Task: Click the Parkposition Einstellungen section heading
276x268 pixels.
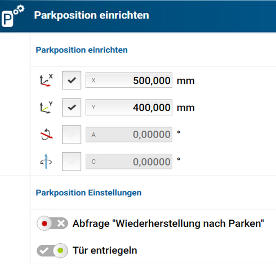Action: coord(88,193)
